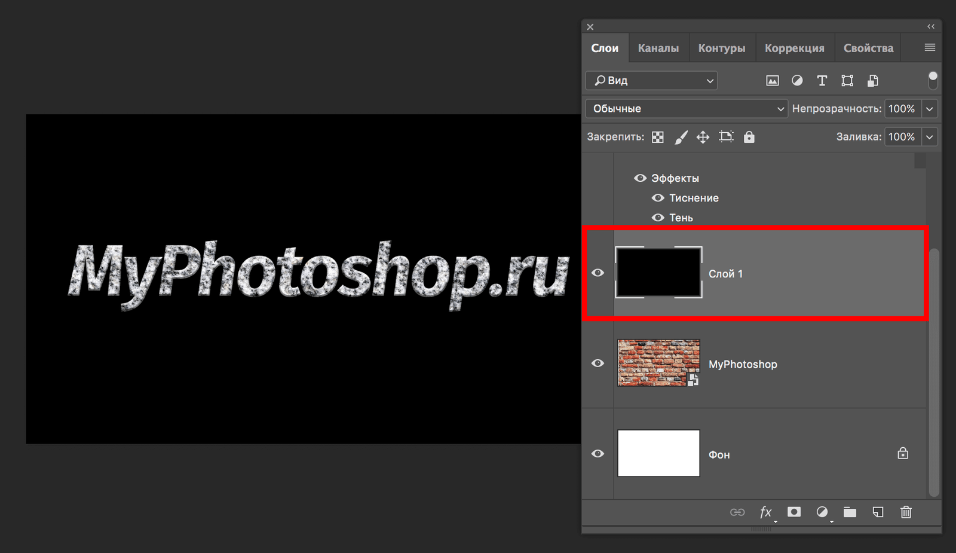Create a new adjustment layer
This screenshot has height=553, width=956.
pos(822,512)
